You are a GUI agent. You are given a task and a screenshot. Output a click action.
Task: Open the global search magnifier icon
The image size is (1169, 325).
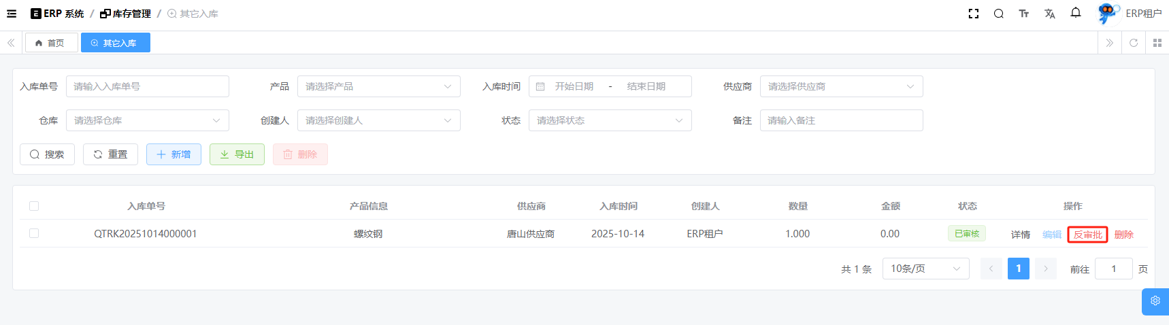[998, 14]
